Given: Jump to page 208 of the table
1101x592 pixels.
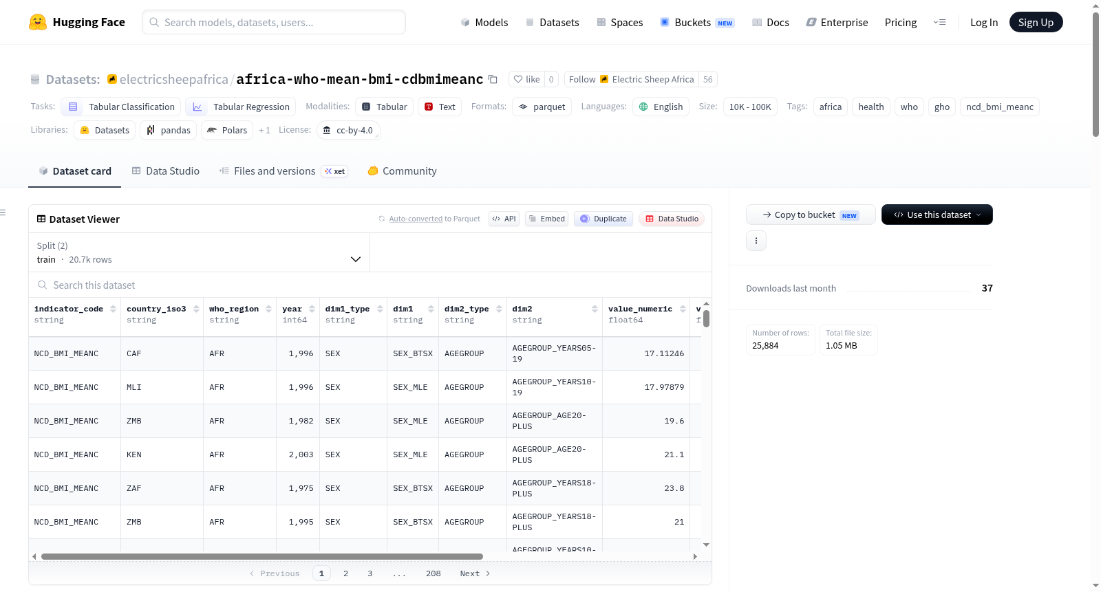Looking at the screenshot, I should click(433, 573).
